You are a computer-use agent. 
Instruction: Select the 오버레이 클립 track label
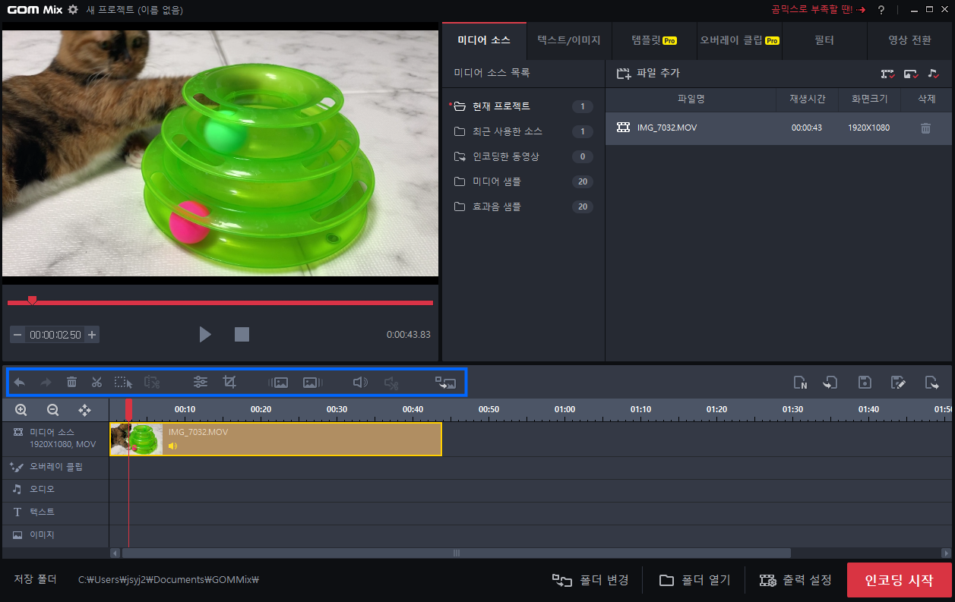(55, 467)
